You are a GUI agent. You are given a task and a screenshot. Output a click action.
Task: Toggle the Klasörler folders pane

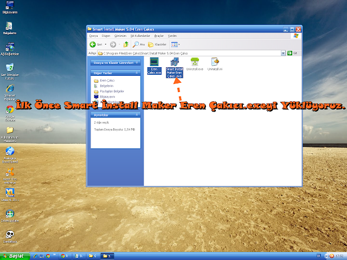click(x=157, y=44)
